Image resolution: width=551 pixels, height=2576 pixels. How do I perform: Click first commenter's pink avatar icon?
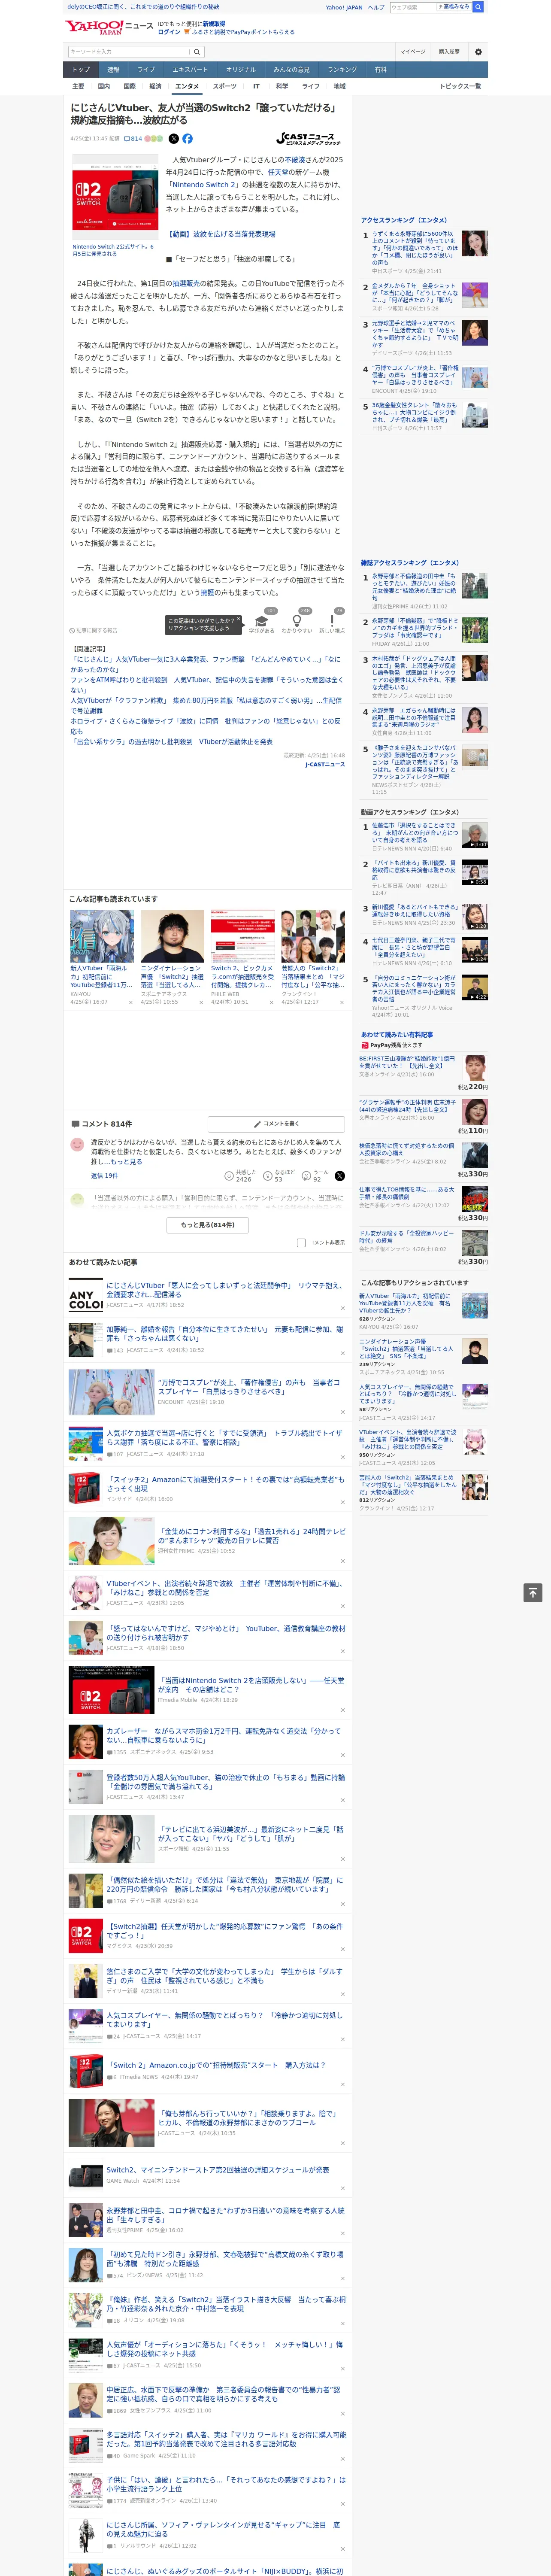click(x=77, y=1144)
